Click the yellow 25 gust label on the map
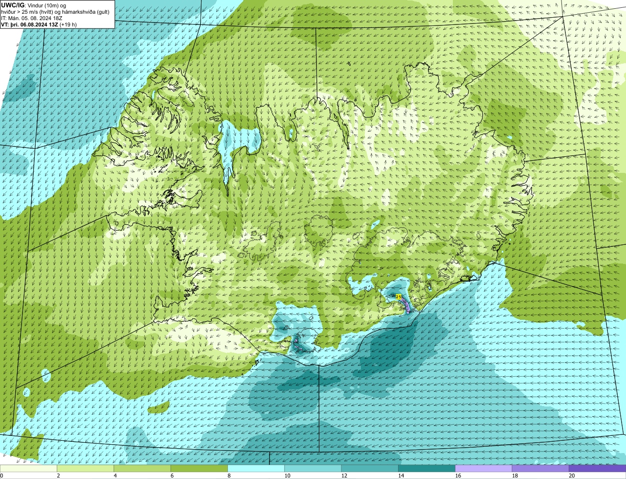This screenshot has width=626, height=479. [x=399, y=297]
